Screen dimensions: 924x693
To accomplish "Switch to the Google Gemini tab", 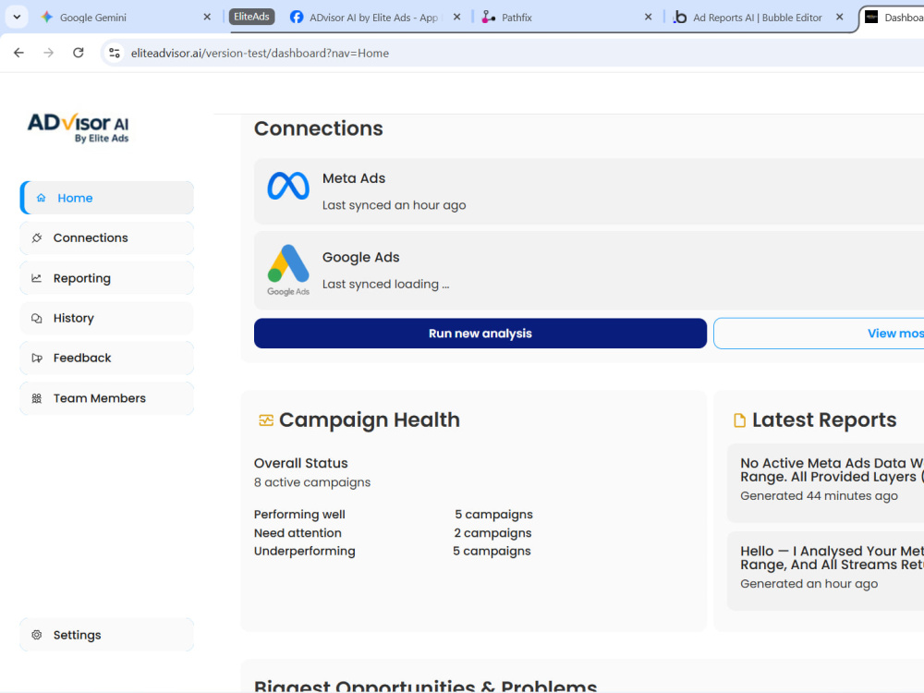I will pyautogui.click(x=126, y=17).
